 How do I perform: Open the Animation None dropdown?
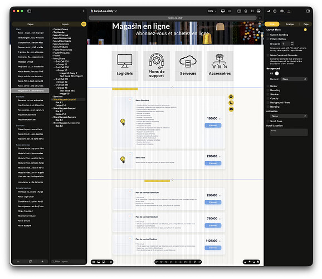pos(289,116)
